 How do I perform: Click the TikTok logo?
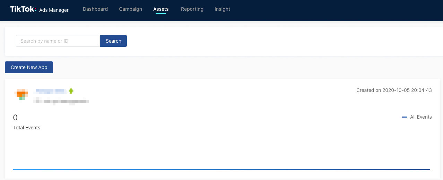pos(23,9)
